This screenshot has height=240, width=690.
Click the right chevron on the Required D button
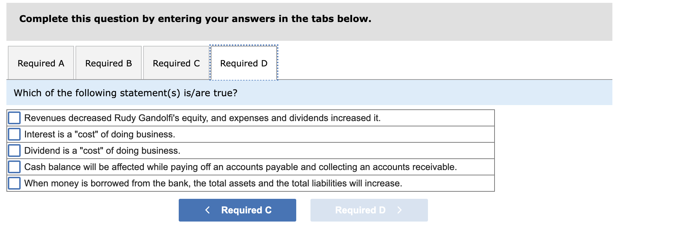[399, 210]
